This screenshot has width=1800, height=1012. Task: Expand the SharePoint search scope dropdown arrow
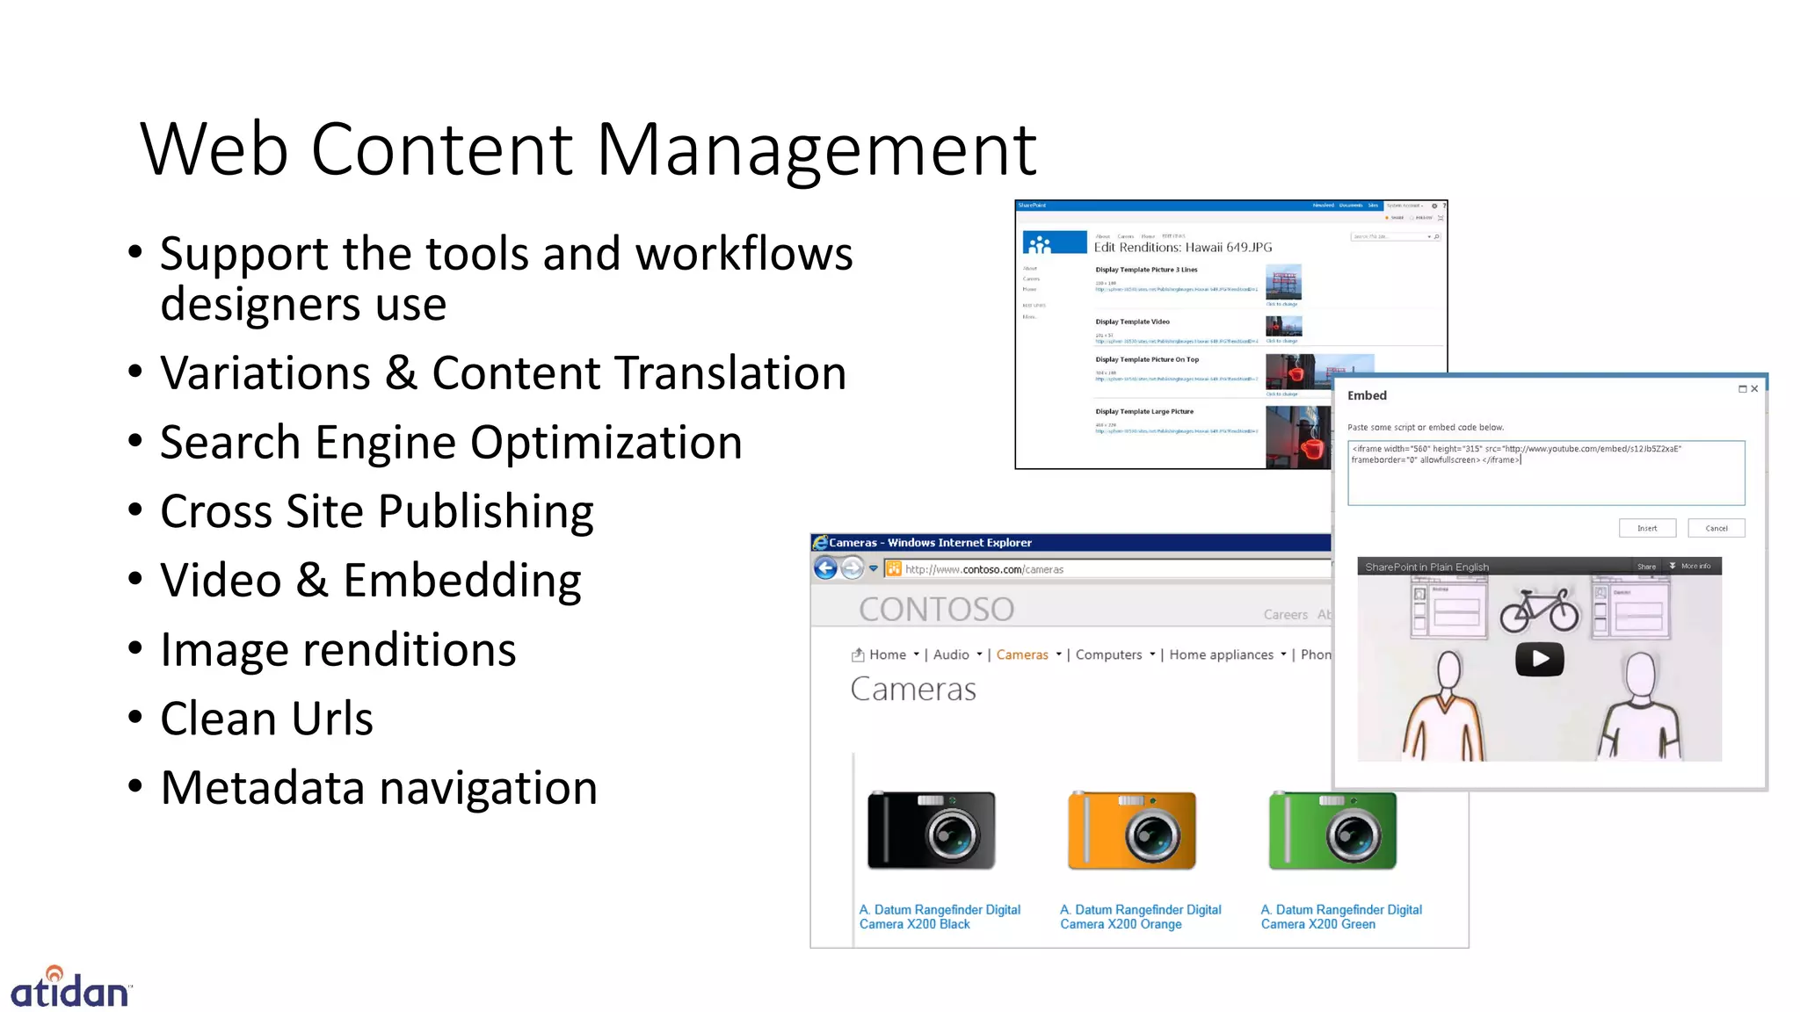pos(1429,237)
